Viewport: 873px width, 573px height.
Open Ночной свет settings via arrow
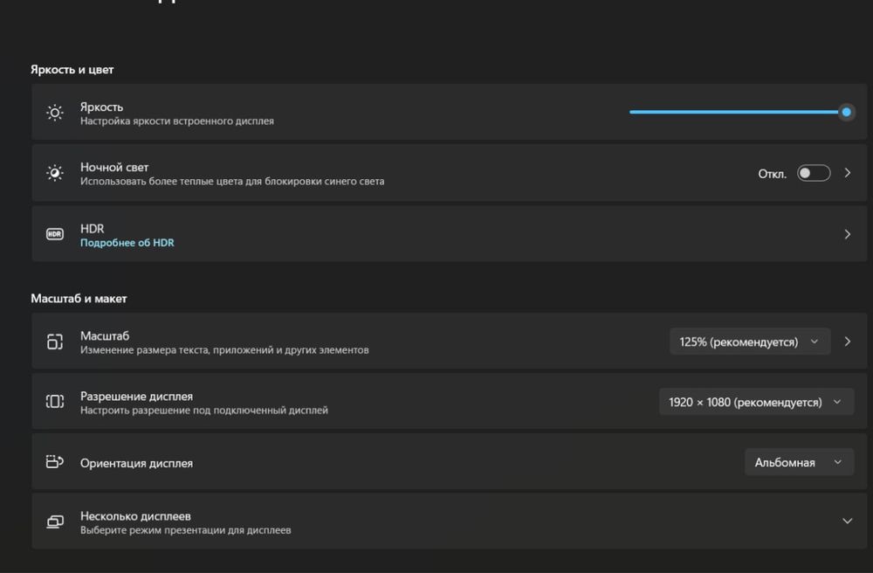848,173
